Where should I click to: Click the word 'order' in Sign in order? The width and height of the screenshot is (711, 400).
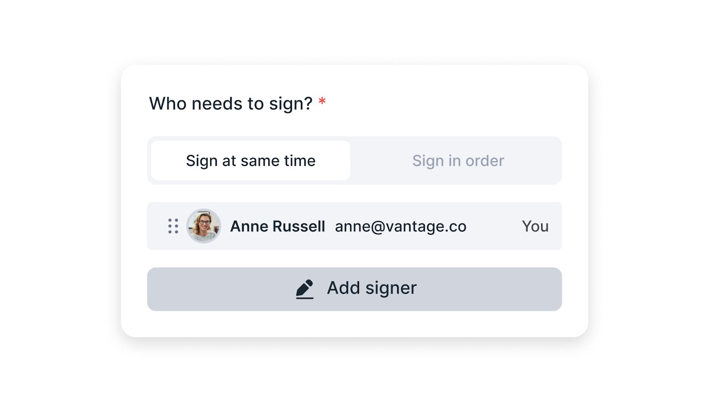[x=484, y=161]
